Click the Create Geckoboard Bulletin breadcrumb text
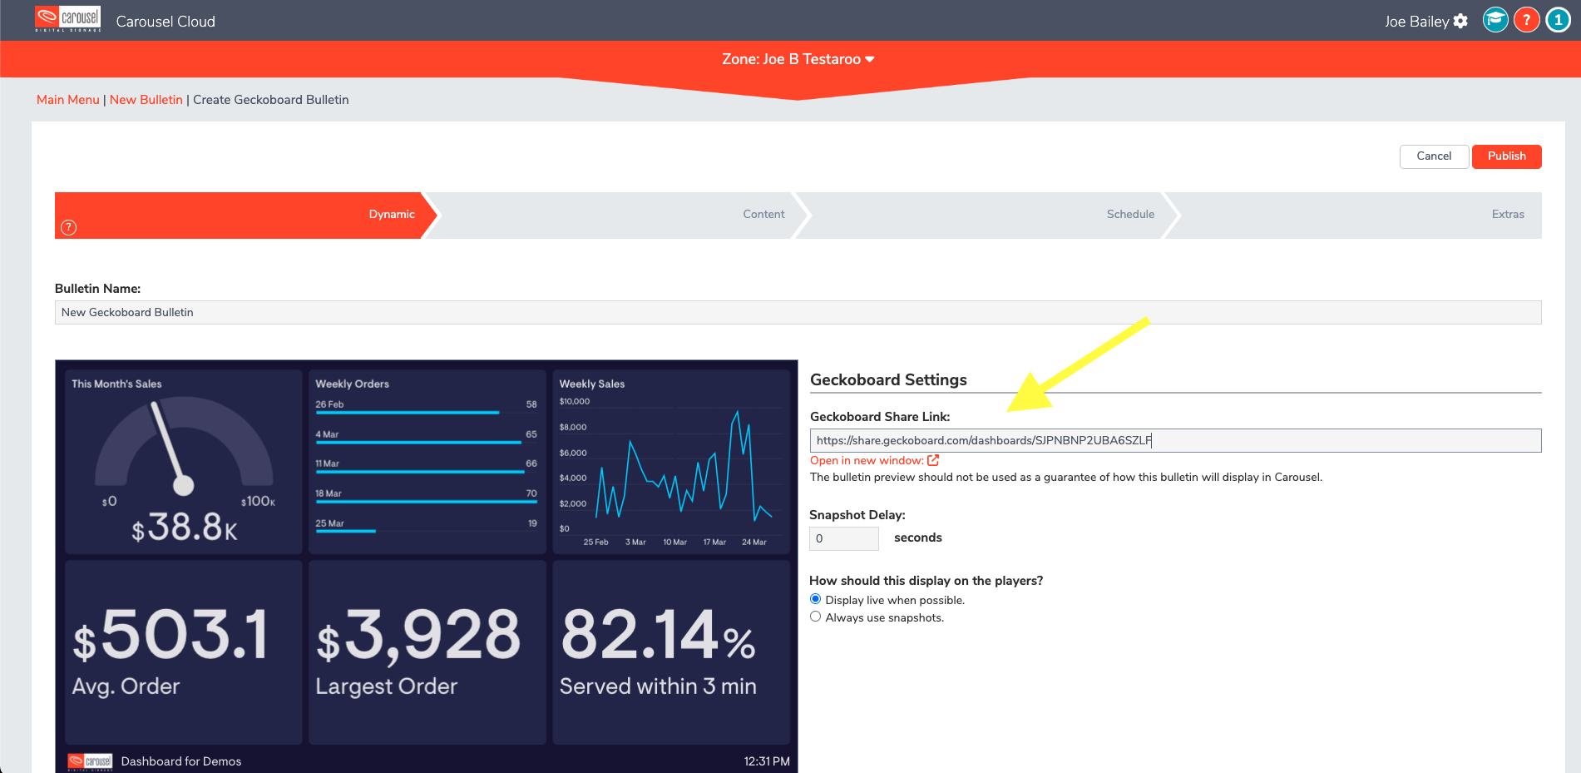 pyautogui.click(x=271, y=100)
